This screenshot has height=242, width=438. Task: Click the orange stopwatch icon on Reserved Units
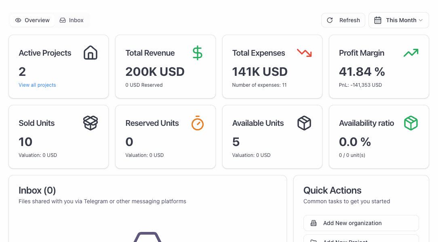pyautogui.click(x=197, y=123)
